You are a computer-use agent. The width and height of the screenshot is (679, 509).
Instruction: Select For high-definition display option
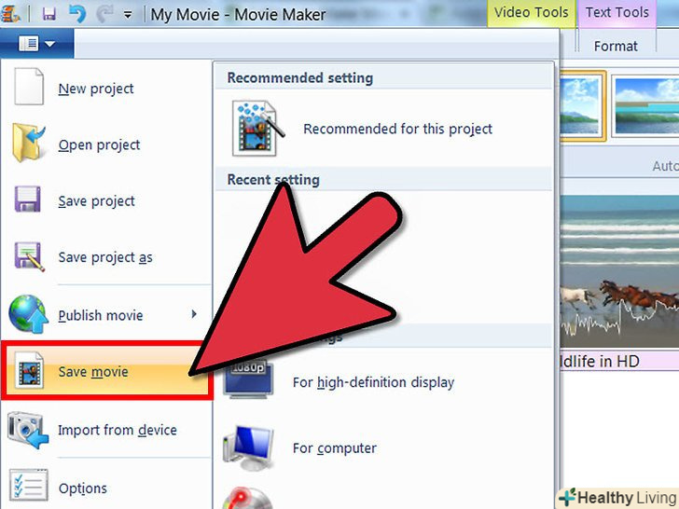383,382
